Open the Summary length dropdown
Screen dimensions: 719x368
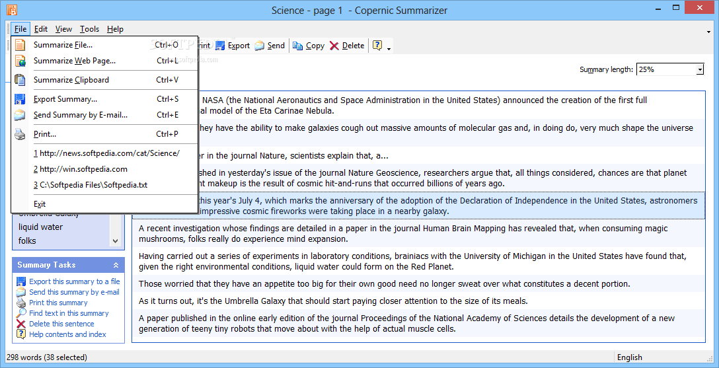tap(700, 69)
